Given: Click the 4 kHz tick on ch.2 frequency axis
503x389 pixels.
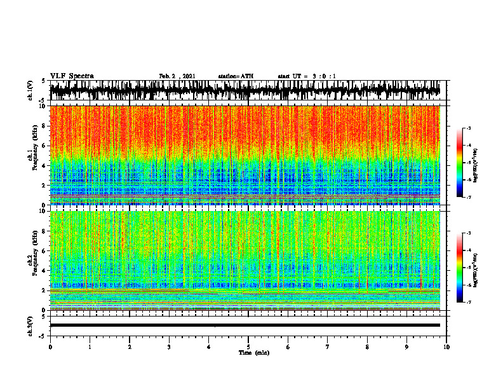Looking at the screenshot, I should click(44, 271).
